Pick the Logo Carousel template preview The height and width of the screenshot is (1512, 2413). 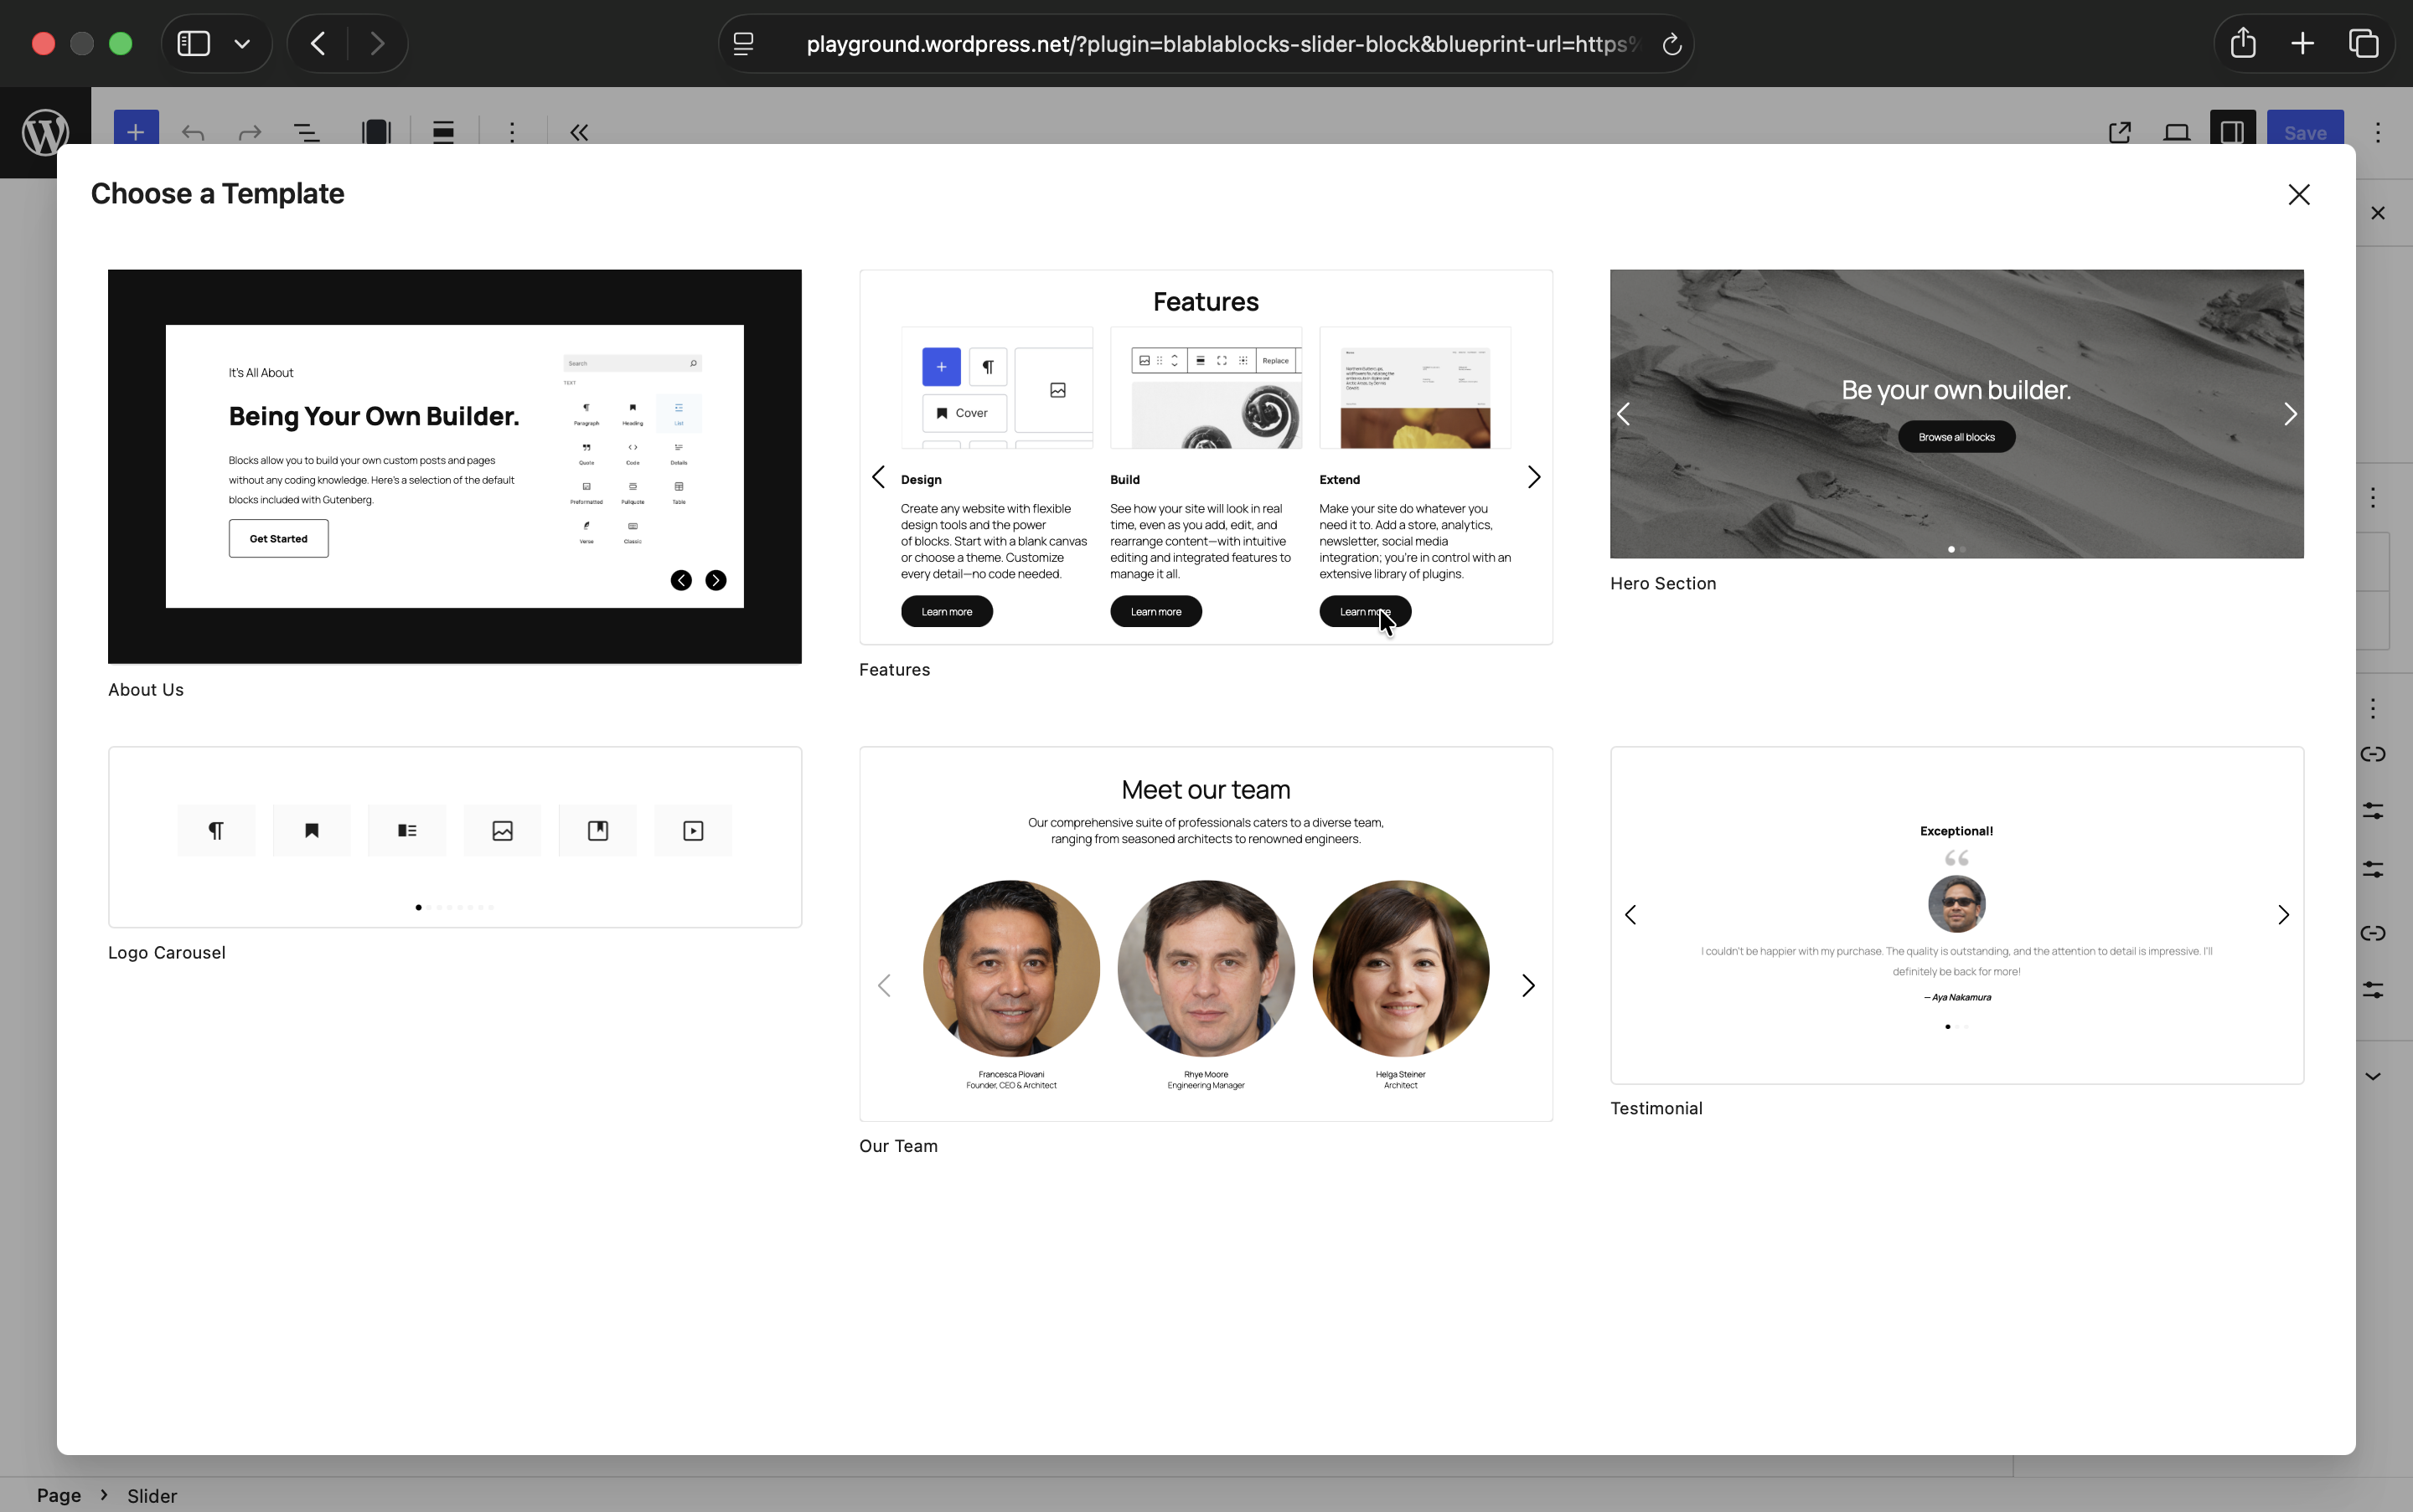[454, 837]
